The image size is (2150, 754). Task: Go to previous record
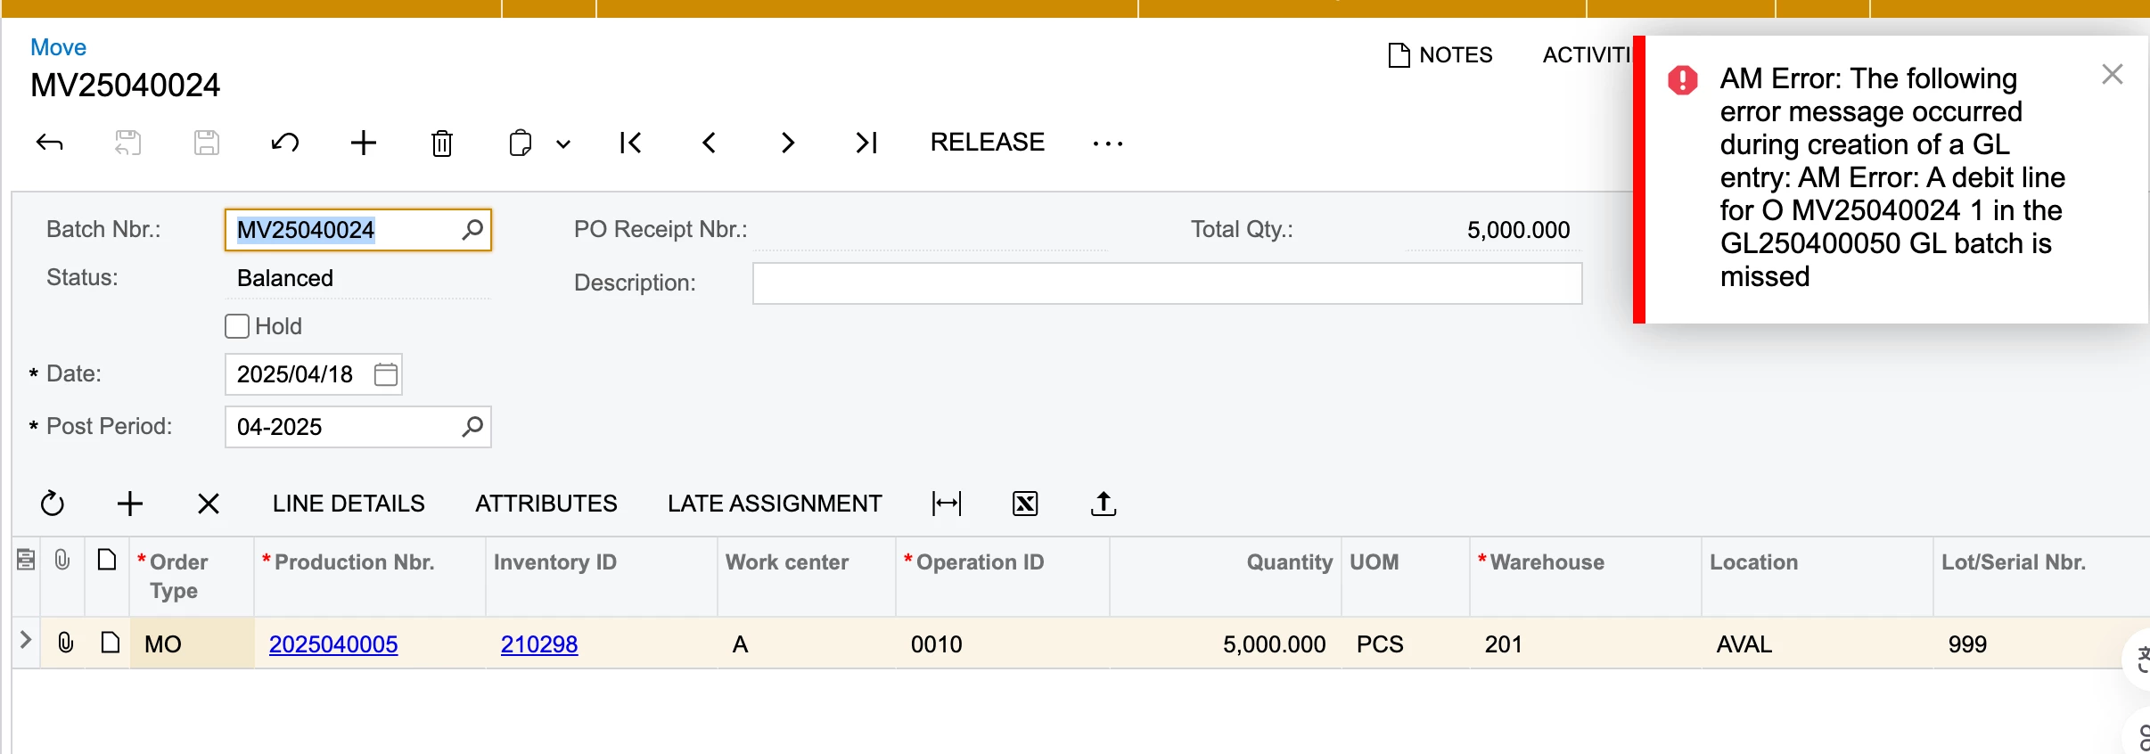point(709,143)
